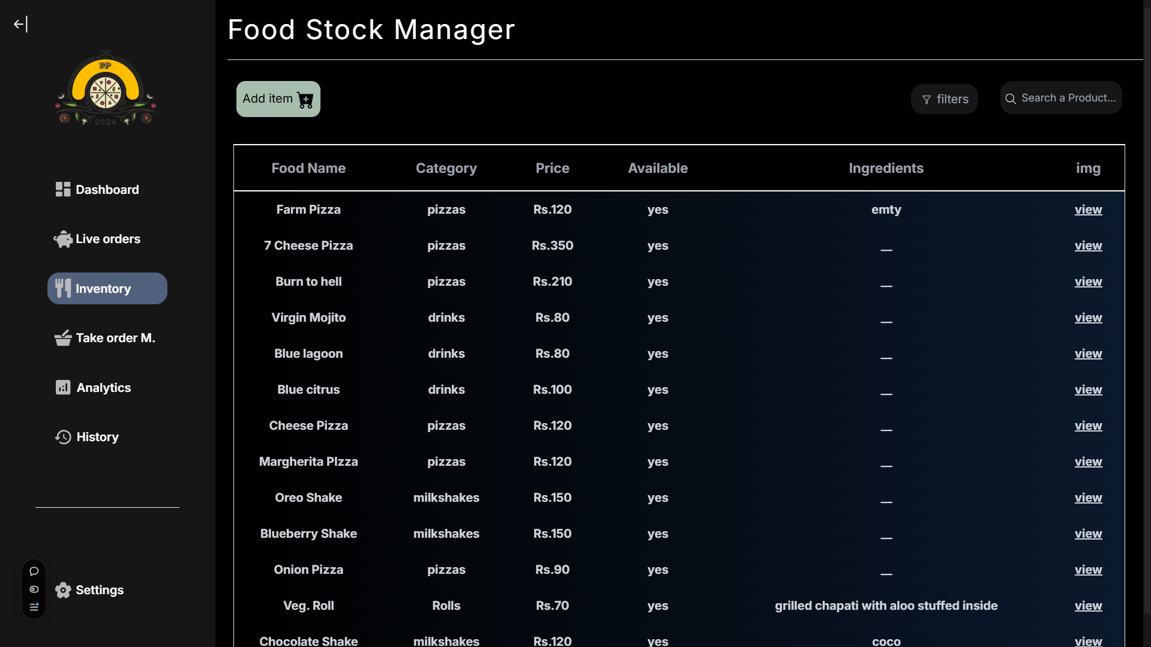1151x647 pixels.
Task: View the Veg. Roll image
Action: 1088,606
